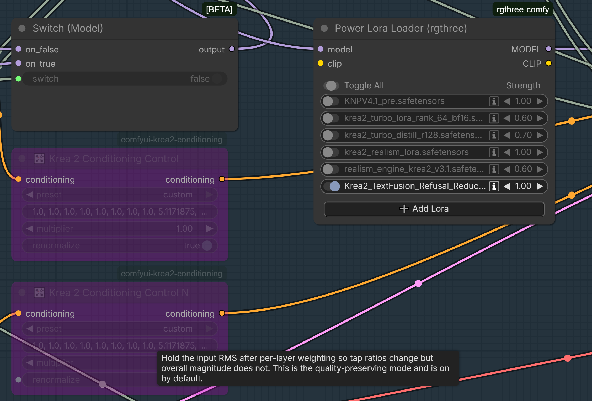Click comfyui-krea2-conditioning badge above Conditioning Control N
This screenshot has width=592, height=401.
pos(172,274)
